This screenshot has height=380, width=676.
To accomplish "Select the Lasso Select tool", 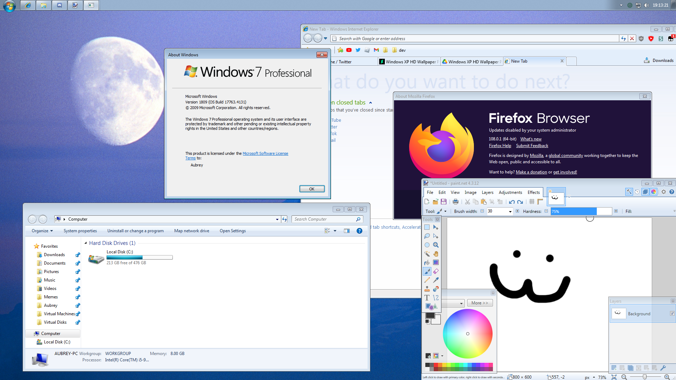I will [x=427, y=236].
